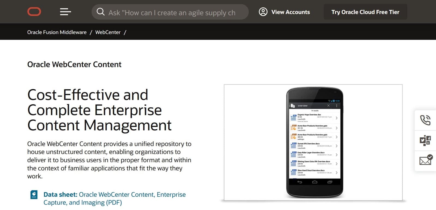Screen dimensions: 436x210
Task: Click the Cost-Effective and Complete heading
Action: [99, 110]
